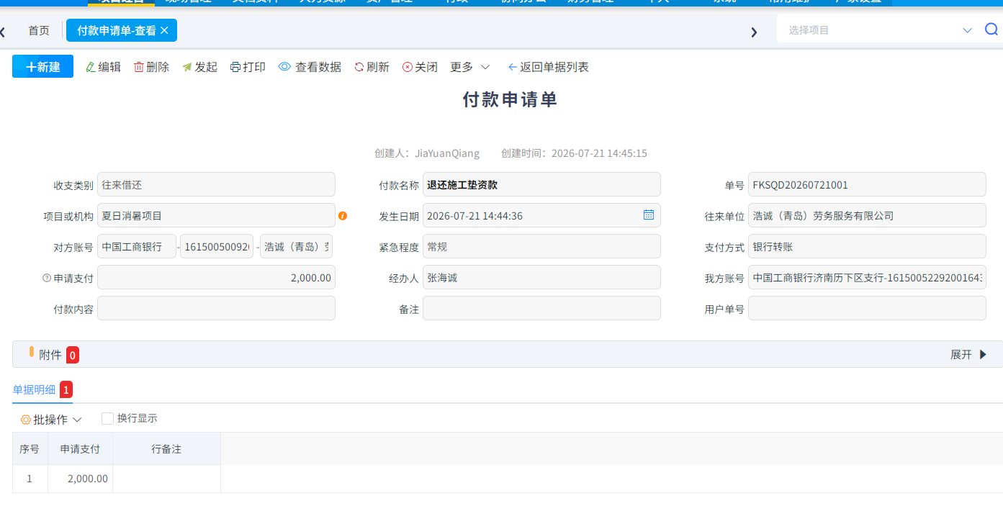Click the 项目或机构 field 夏日消暑项目
This screenshot has width=1003, height=506.
tap(216, 215)
